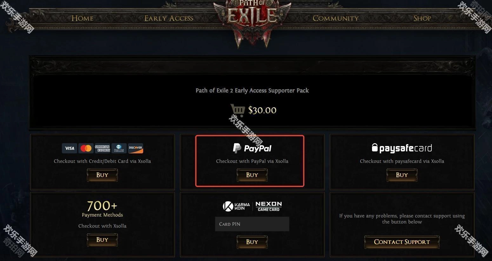
Task: Open the Early Access menu item
Action: [169, 18]
